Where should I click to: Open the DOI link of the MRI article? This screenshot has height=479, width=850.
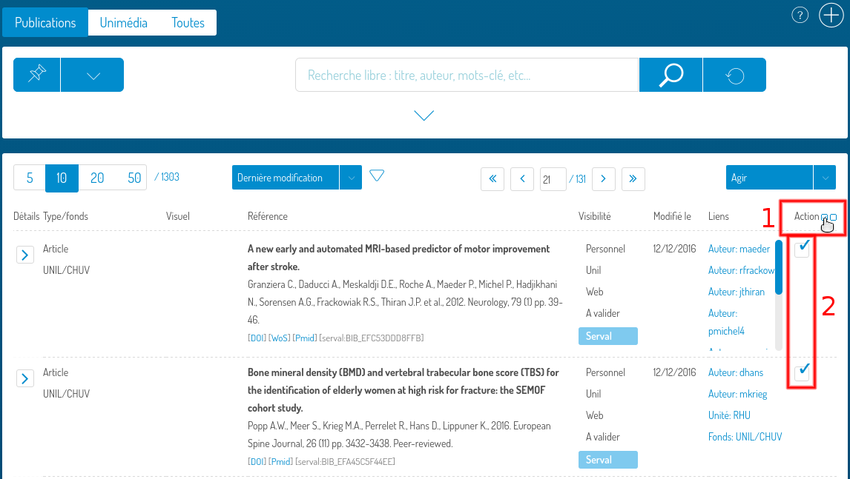coord(257,338)
